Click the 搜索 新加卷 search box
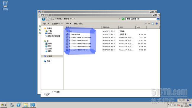192x108 pixels. pyautogui.click(x=141, y=19)
